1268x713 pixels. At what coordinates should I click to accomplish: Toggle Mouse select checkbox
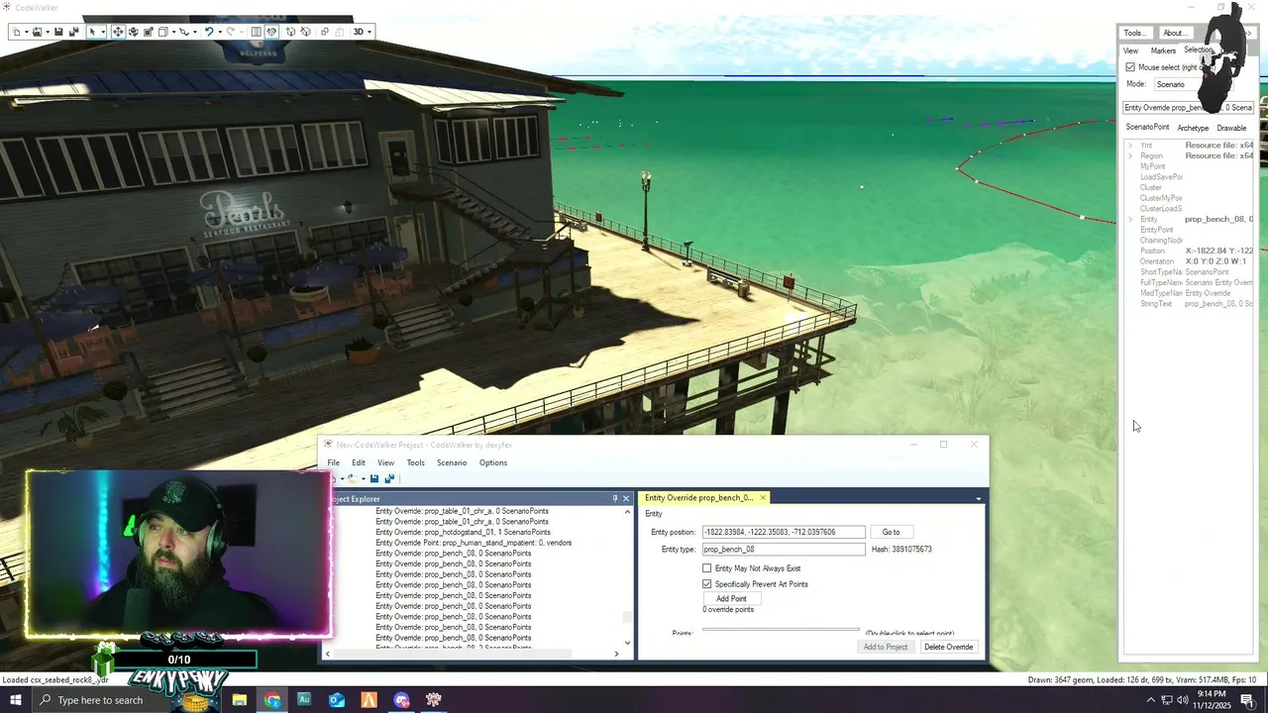[1130, 67]
